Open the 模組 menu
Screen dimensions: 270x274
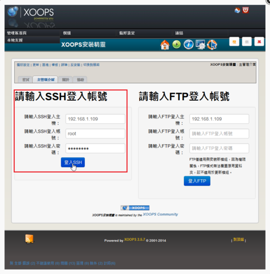67,33
